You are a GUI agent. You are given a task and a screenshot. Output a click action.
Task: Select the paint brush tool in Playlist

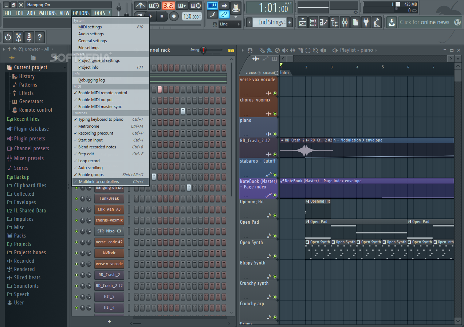click(269, 50)
